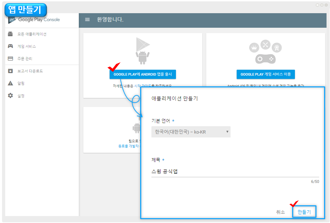330x223 pixels.
Task: Open 알림 in the sidebar
Action: tap(21, 84)
